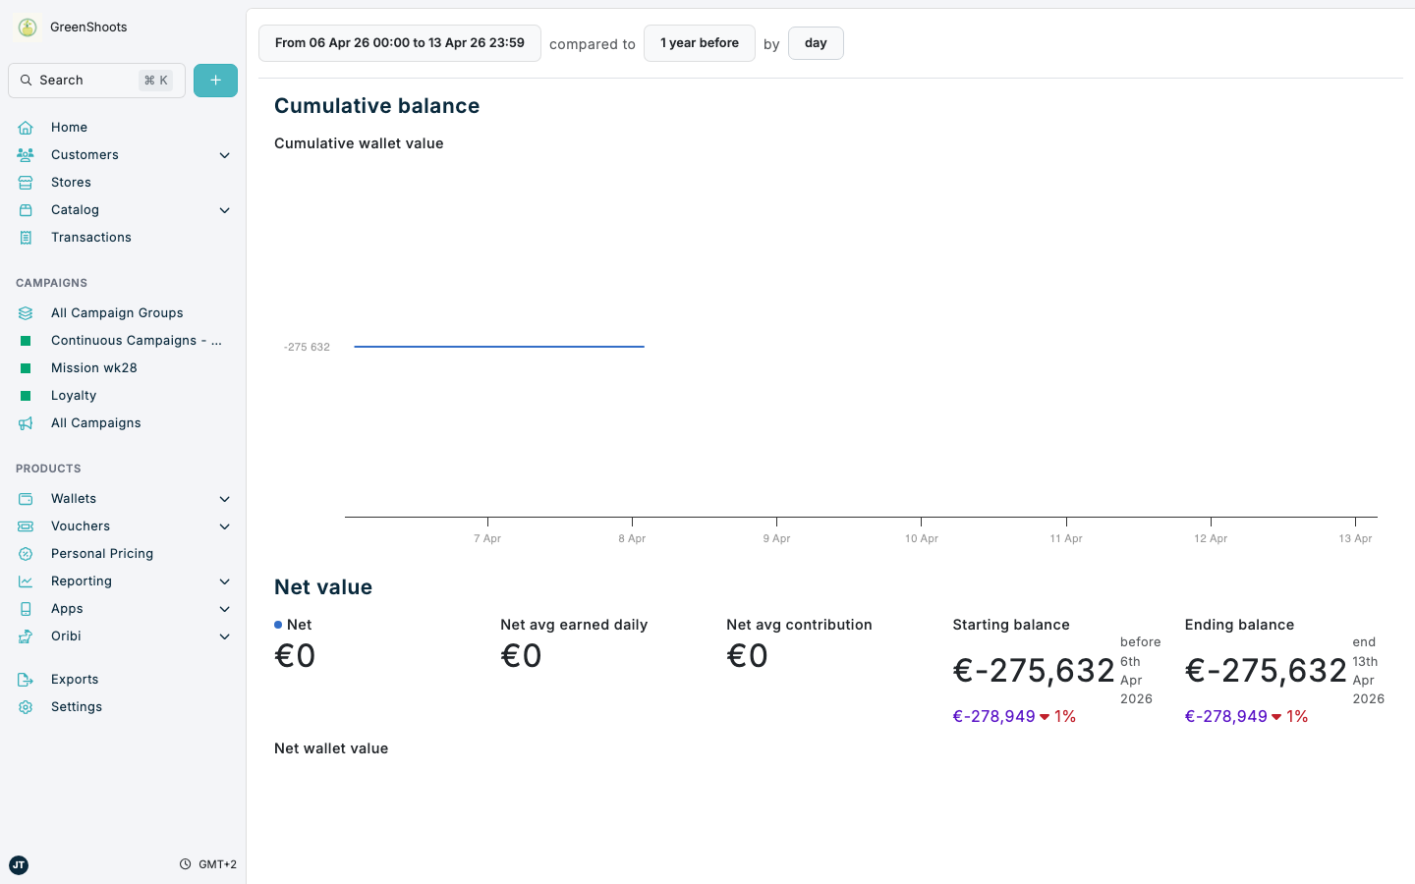Open the Mission wk28 campaign
Image resolution: width=1415 pixels, height=884 pixels.
point(93,367)
